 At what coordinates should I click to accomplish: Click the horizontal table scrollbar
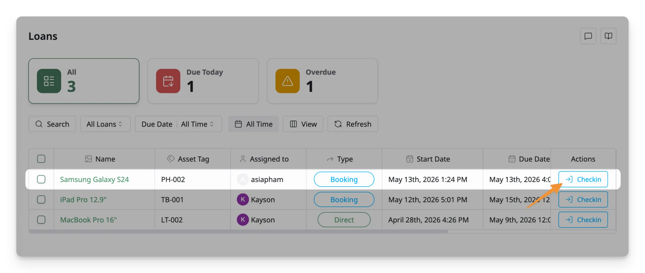click(238, 231)
